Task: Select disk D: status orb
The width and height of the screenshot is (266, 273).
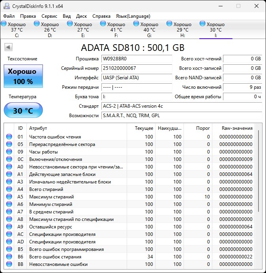Action: [x=37, y=23]
